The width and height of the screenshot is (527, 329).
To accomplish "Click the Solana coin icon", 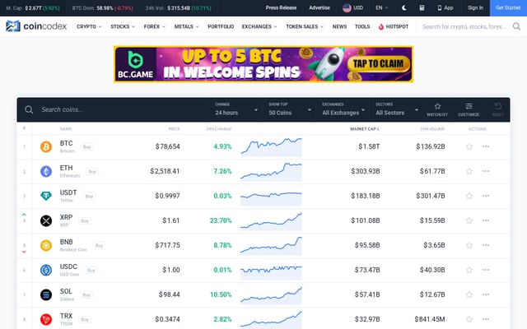I will (46, 294).
